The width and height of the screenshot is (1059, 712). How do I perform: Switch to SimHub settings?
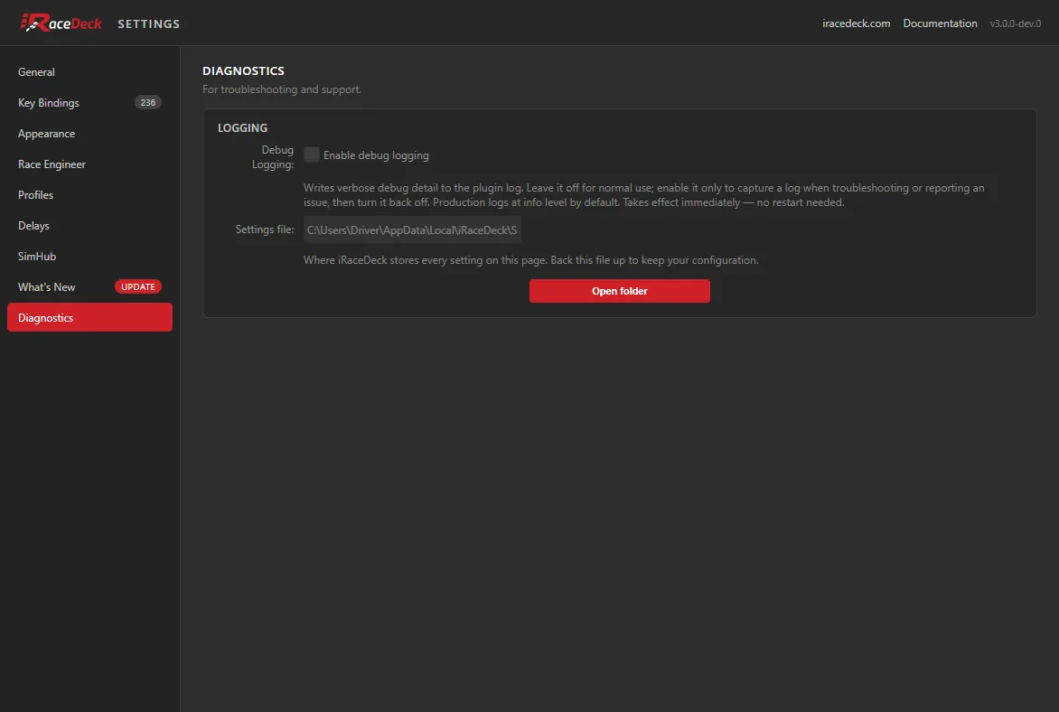pyautogui.click(x=89, y=256)
